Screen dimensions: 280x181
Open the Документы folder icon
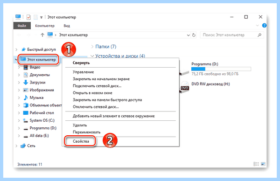pyautogui.click(x=26, y=75)
